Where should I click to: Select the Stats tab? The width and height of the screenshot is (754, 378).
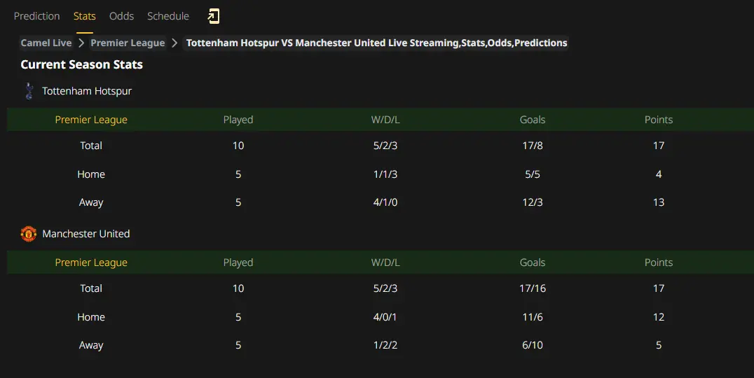pos(85,16)
